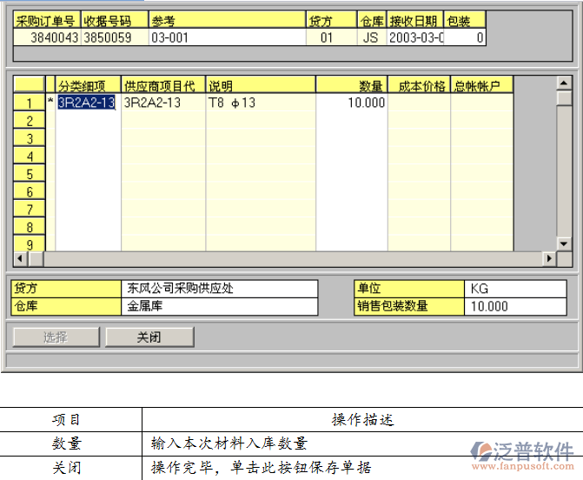This screenshot has height=480, width=583.
Task: Click the 数量 cell showing 10.000
Action: pos(351,103)
